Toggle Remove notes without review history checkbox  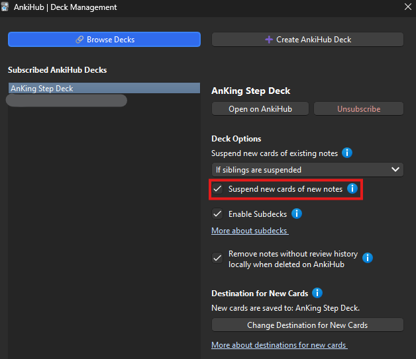[217, 258]
